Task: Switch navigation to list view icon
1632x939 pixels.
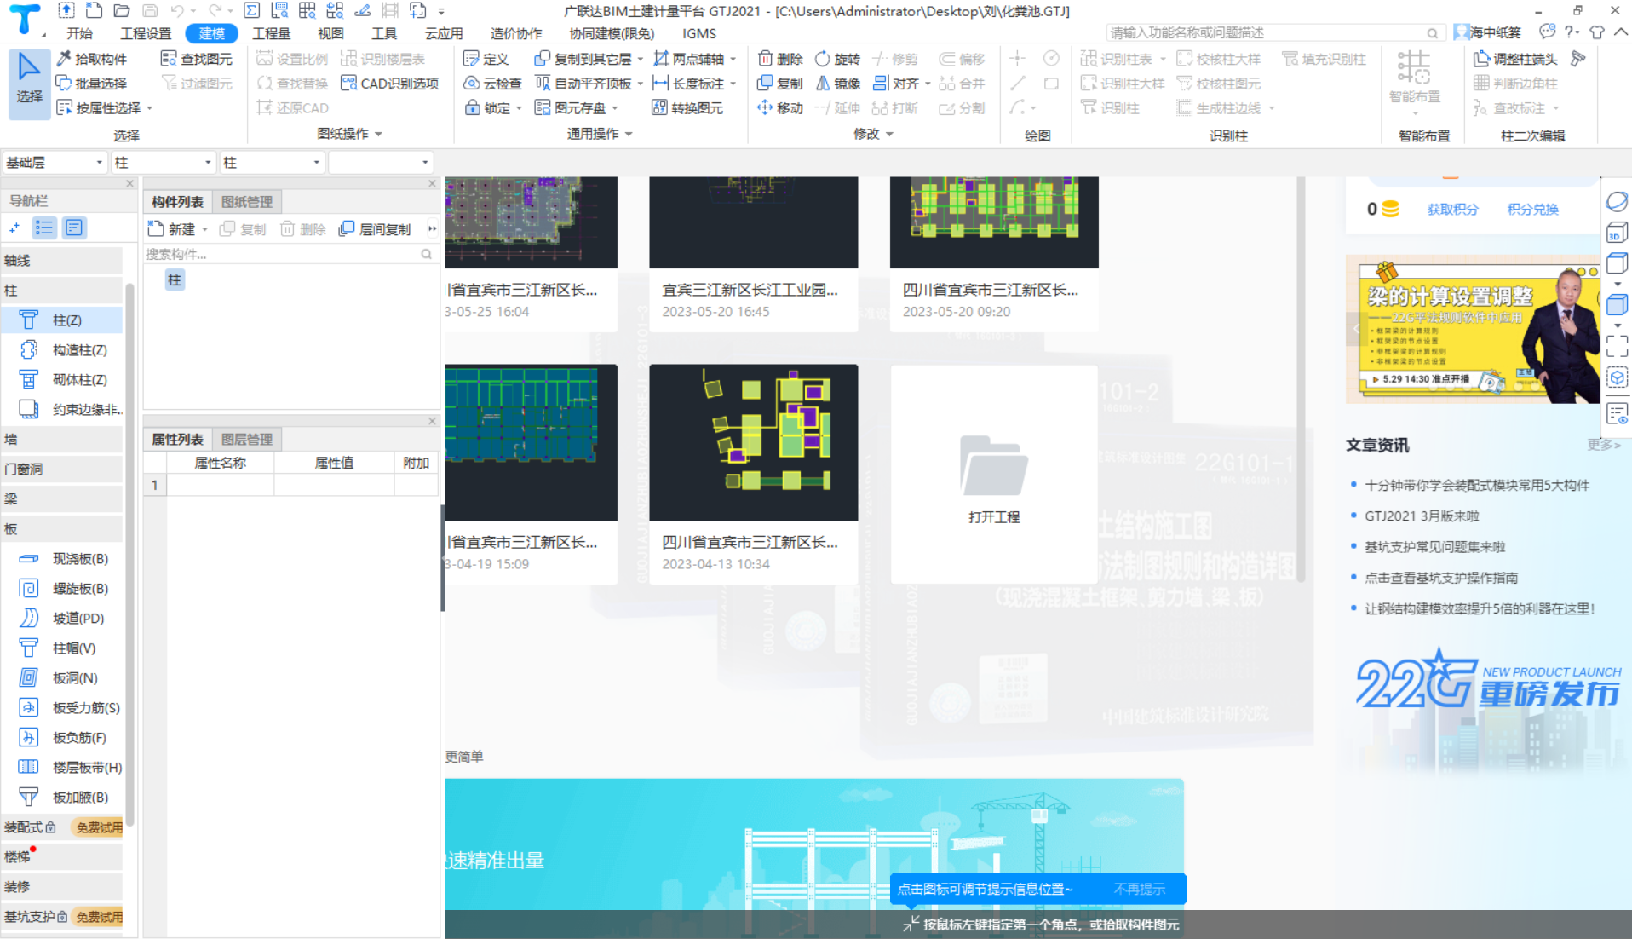Action: (44, 228)
